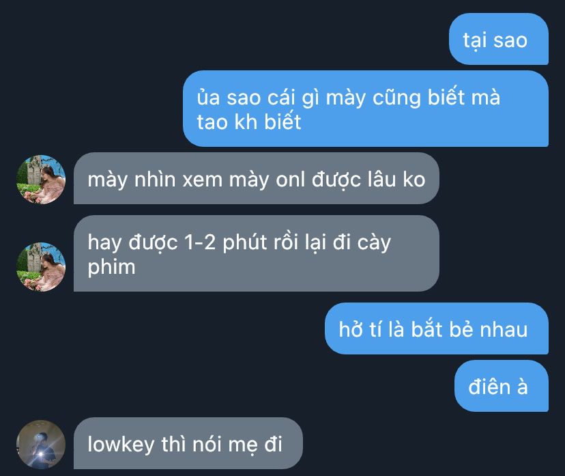Select the "tại sao" message bubble
Image resolution: width=565 pixels, height=476 pixels.
pyautogui.click(x=499, y=39)
